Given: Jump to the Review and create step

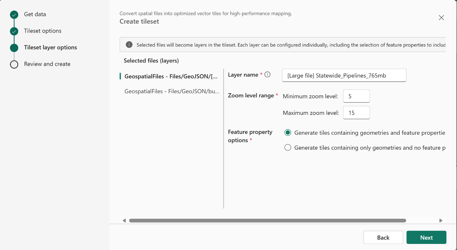Looking at the screenshot, I should pos(47,64).
